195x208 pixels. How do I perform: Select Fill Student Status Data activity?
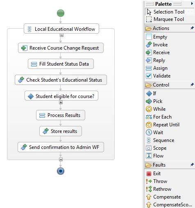click(x=61, y=64)
